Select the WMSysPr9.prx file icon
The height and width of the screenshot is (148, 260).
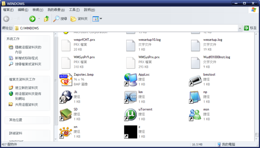click(x=66, y=63)
